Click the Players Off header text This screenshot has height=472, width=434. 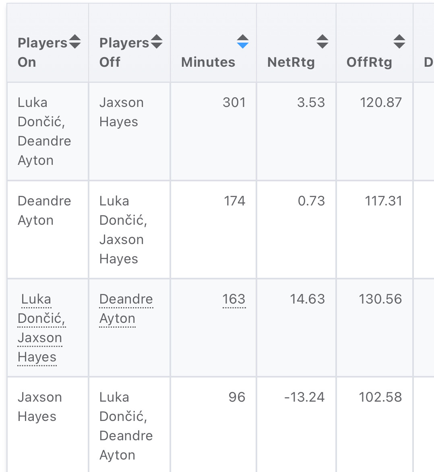(x=124, y=52)
